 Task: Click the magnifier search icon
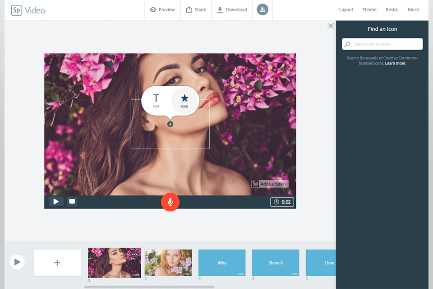point(347,44)
